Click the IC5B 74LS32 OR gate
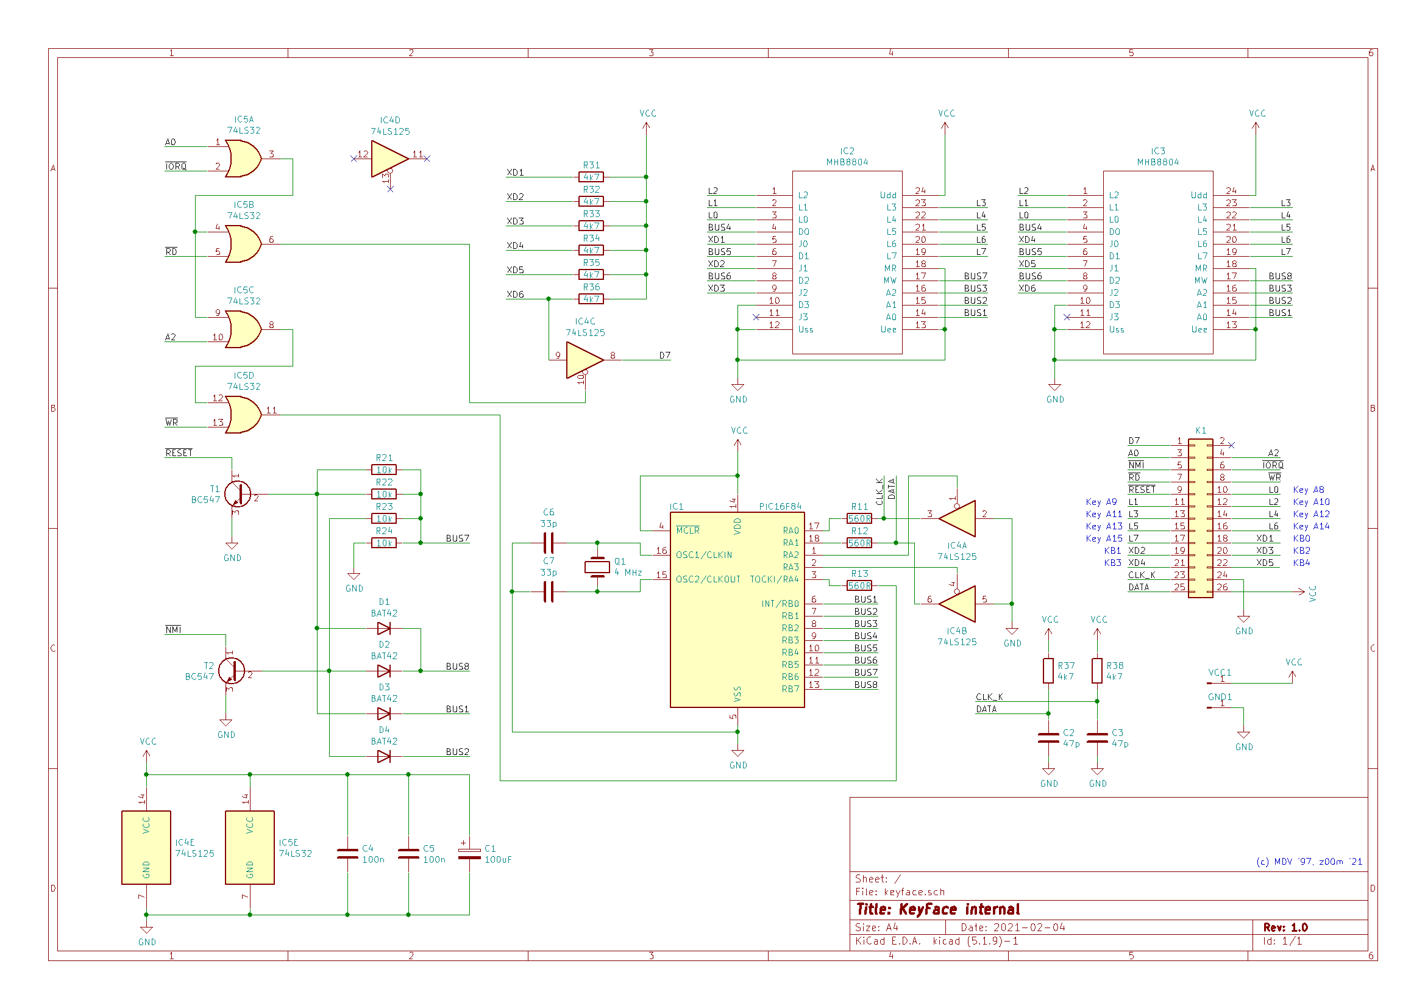 [x=243, y=244]
